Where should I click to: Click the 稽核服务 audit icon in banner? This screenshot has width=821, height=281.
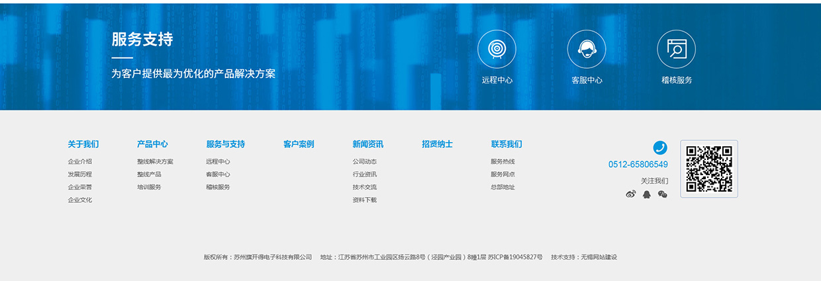tap(676, 49)
